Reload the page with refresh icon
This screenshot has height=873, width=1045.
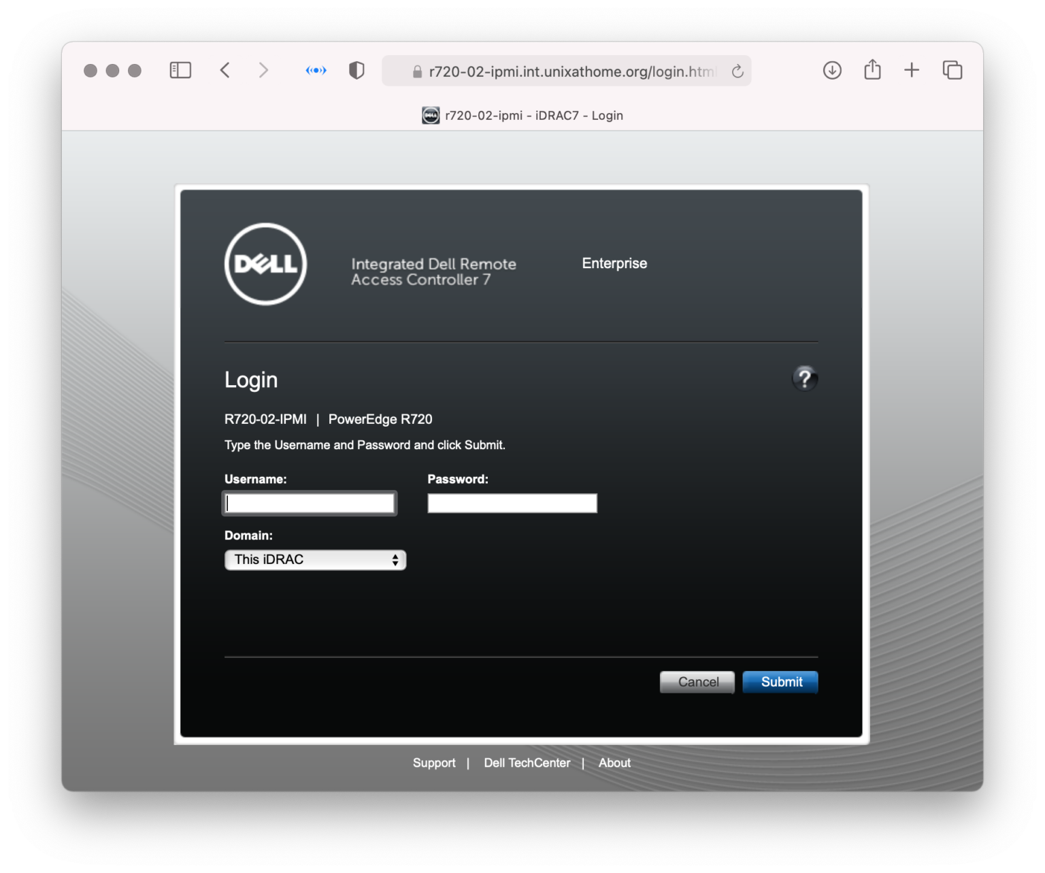pyautogui.click(x=737, y=71)
